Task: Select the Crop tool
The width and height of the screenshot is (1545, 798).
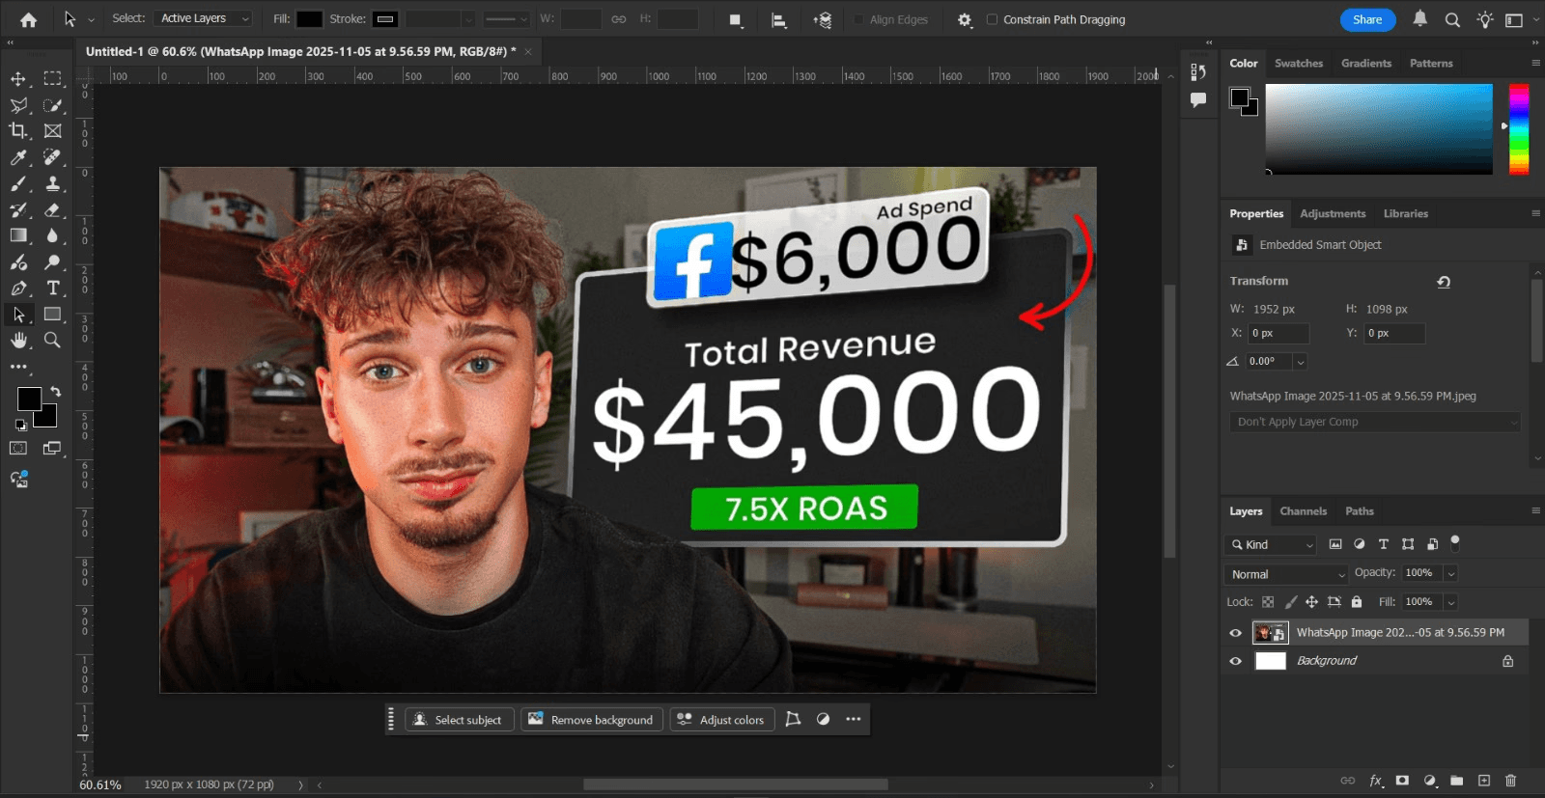Action: pos(18,130)
